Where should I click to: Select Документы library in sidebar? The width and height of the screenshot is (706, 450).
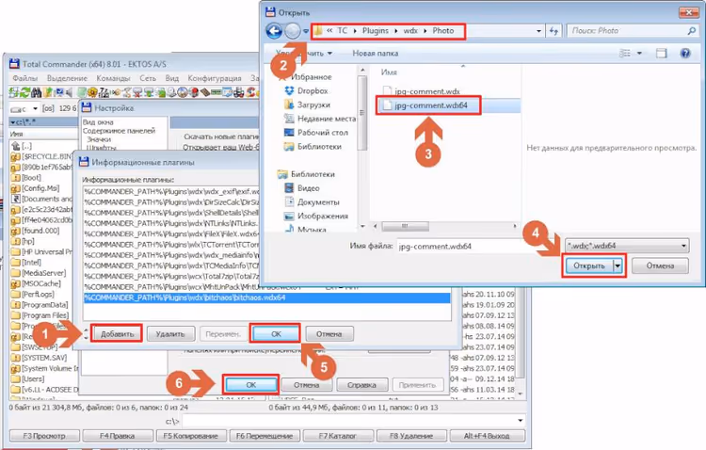312,201
